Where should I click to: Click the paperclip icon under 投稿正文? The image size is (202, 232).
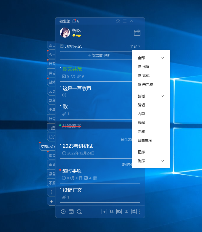point(64,197)
